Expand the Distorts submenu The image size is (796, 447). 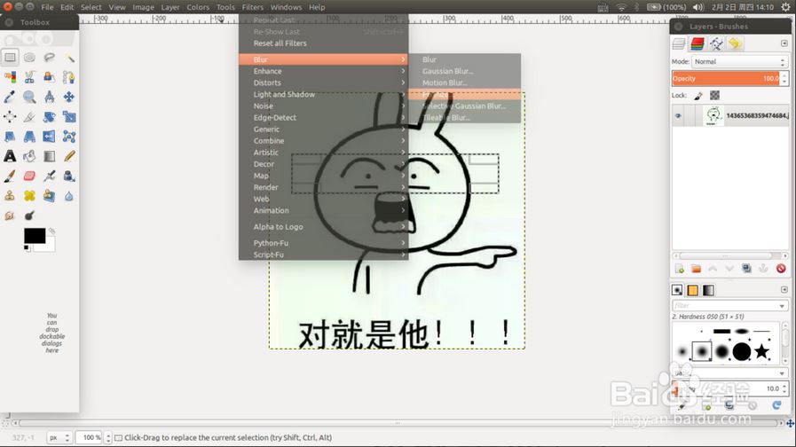tap(323, 82)
